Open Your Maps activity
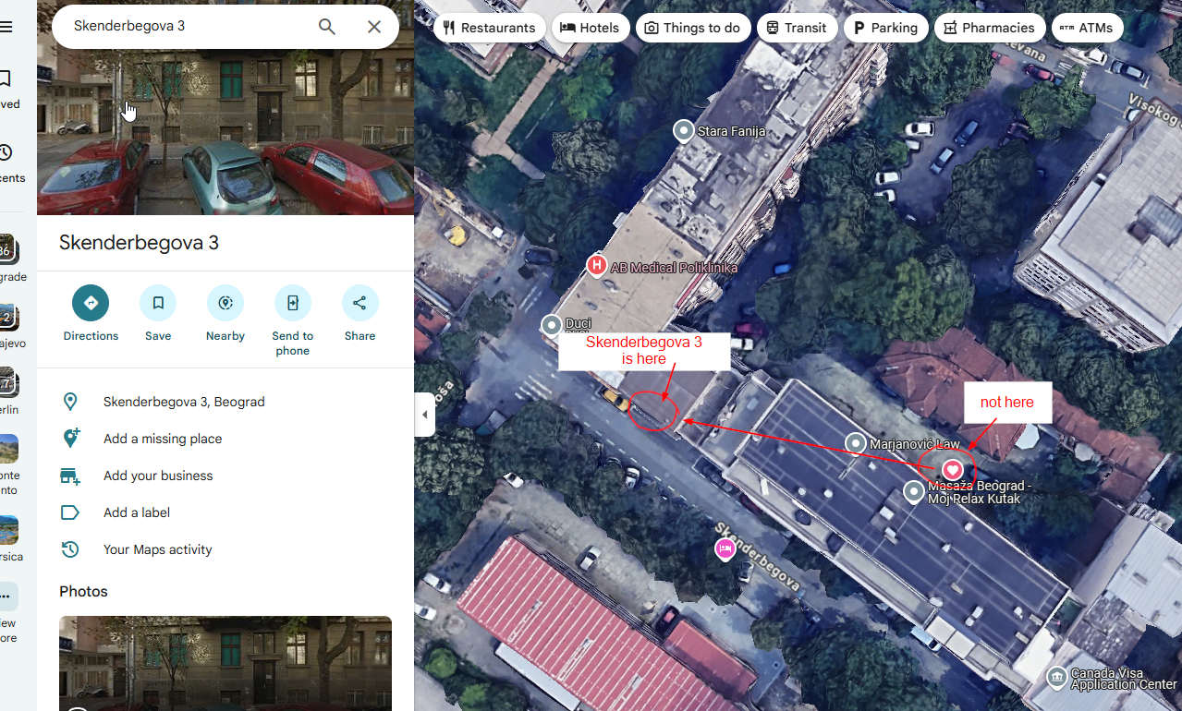The width and height of the screenshot is (1182, 711). click(158, 549)
